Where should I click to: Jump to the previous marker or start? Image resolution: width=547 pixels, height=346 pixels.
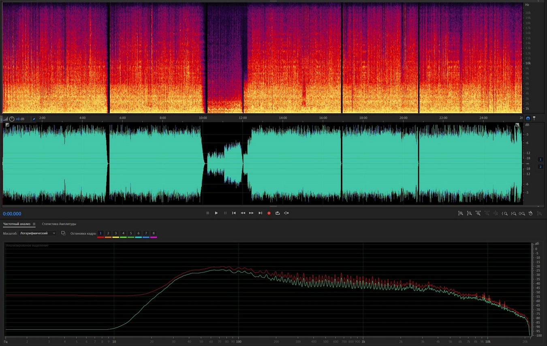234,213
